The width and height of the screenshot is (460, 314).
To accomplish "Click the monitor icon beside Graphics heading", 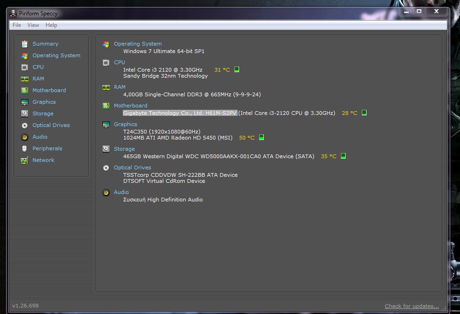I will pos(106,124).
